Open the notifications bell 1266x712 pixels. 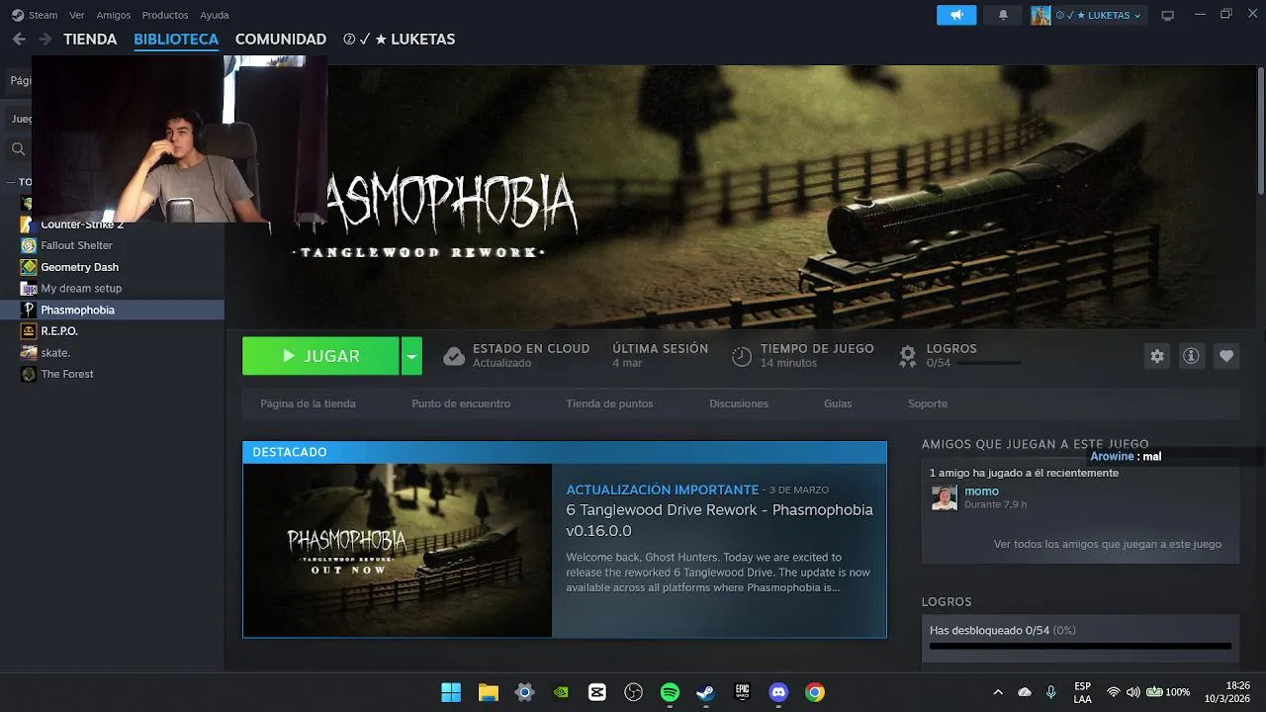point(1003,15)
